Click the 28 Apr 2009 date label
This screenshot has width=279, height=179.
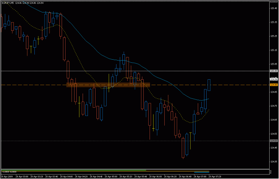point(7,177)
